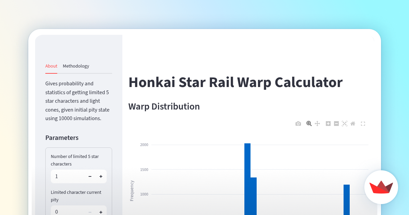Screen dimensions: 409x215
Task: Click the 'Limited character current pity' label
Action: tap(76, 196)
